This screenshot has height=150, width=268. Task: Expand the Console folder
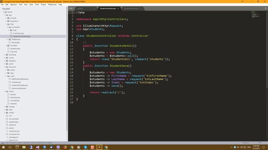6,18
